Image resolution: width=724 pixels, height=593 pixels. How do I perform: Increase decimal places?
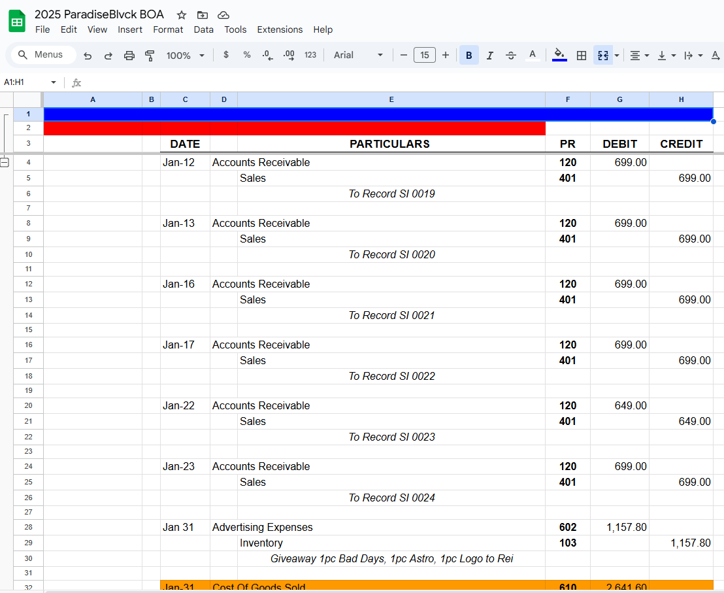tap(289, 56)
